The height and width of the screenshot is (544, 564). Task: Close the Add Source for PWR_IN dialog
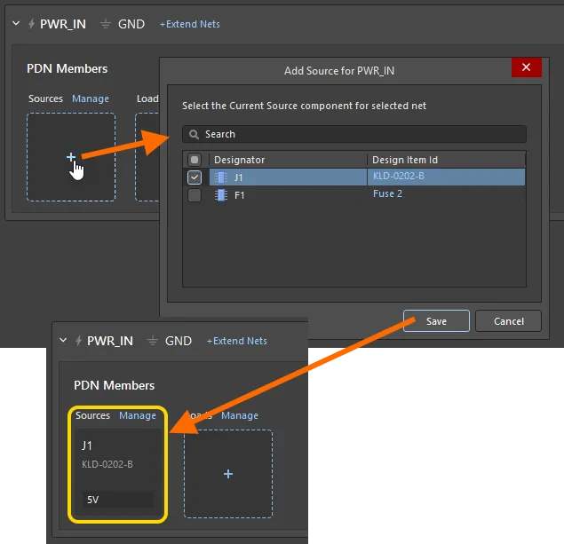coord(526,67)
